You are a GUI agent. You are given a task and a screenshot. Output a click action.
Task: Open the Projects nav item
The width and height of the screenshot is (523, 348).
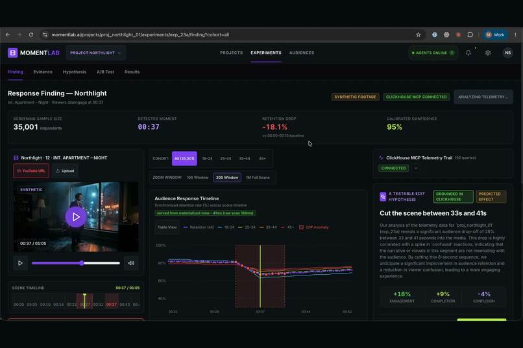pyautogui.click(x=231, y=52)
